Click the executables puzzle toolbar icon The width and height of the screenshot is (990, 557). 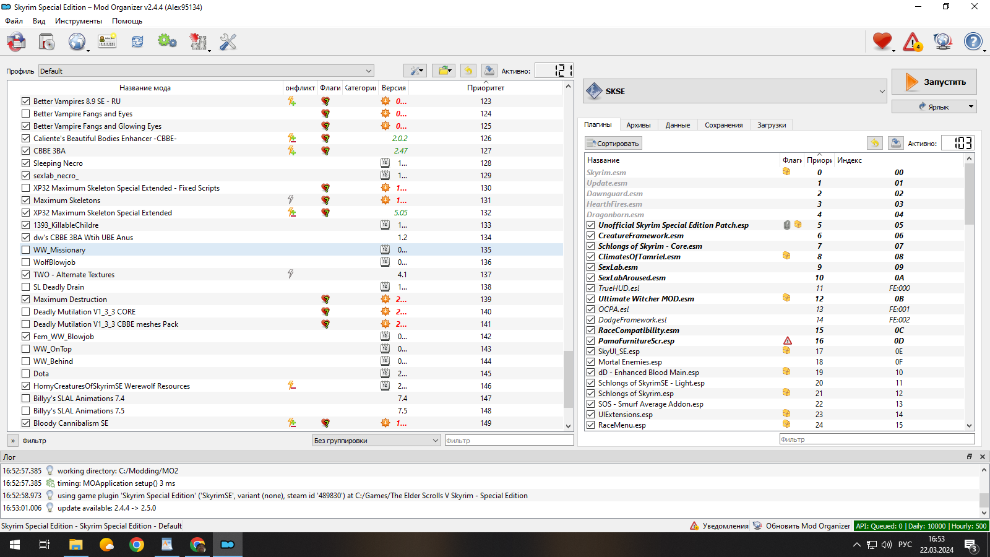(x=198, y=42)
